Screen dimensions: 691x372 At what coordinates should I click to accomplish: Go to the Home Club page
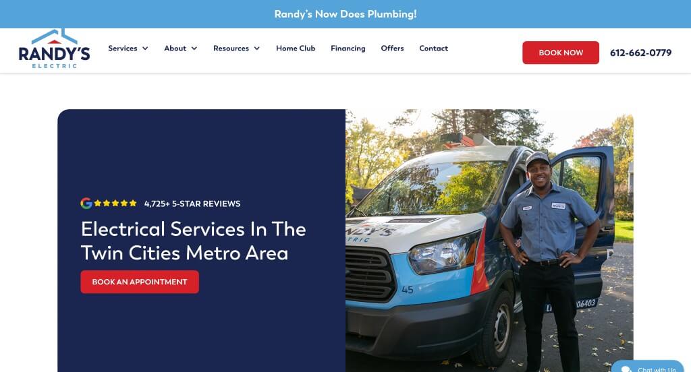(296, 49)
